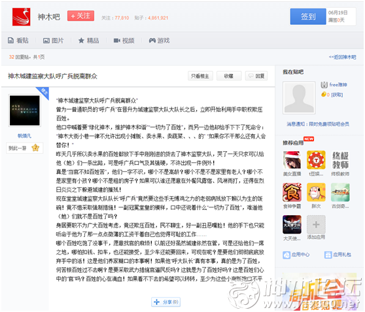The width and height of the screenshot is (365, 312).
Task: Click the 添加应用 plus icon
Action: click(316, 224)
